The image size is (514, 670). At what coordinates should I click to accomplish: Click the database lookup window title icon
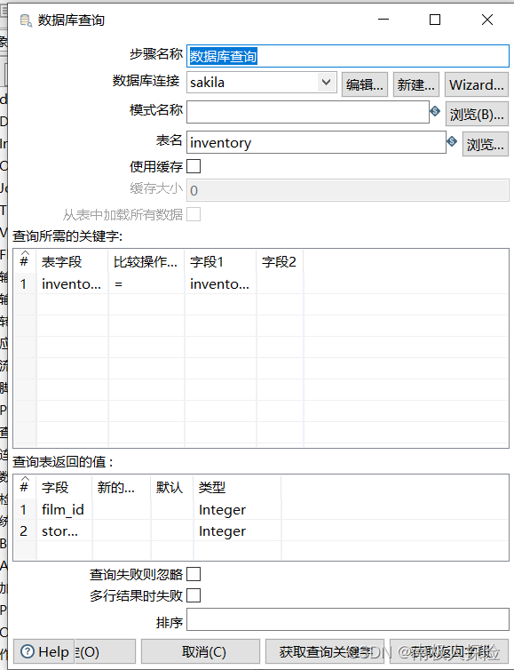click(26, 20)
